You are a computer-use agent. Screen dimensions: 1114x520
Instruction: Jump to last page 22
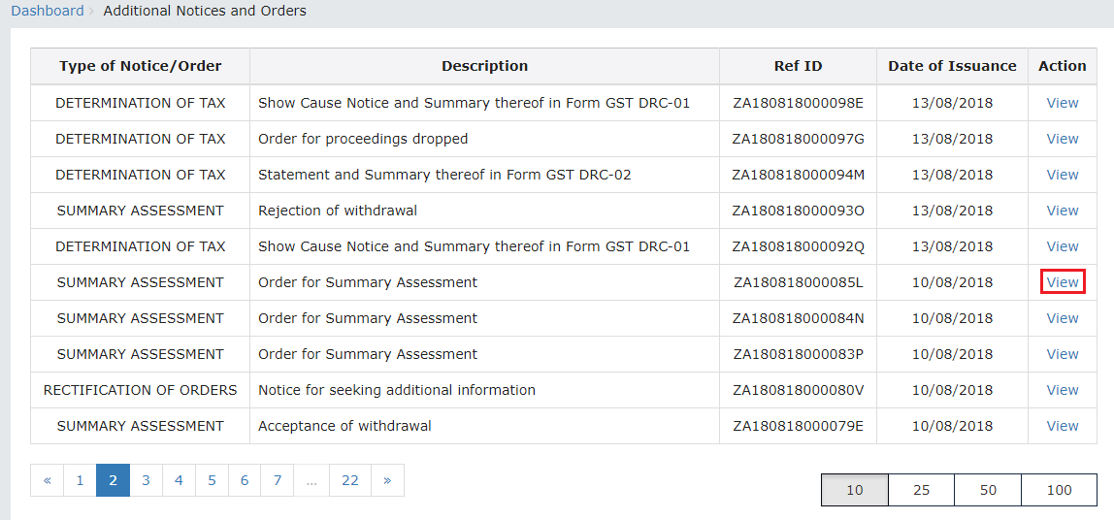[x=350, y=480]
